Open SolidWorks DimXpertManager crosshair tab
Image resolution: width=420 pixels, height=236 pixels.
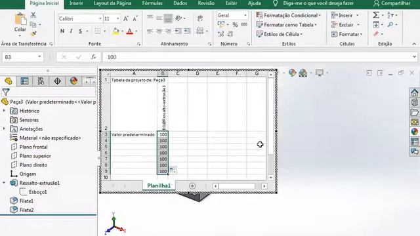pyautogui.click(x=57, y=81)
